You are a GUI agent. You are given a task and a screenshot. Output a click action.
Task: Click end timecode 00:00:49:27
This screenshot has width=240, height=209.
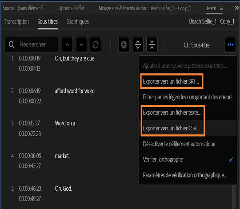pyautogui.click(x=30, y=199)
